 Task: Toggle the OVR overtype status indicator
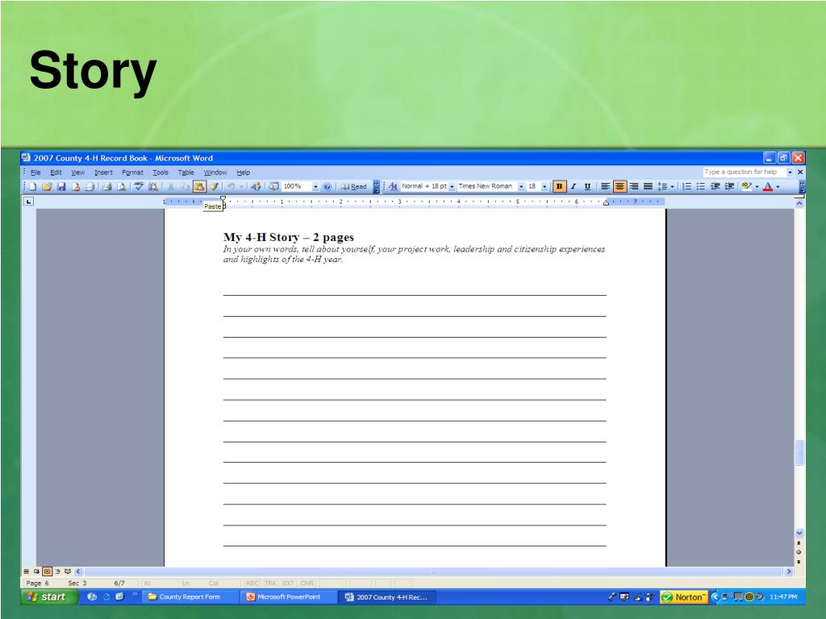(x=307, y=584)
